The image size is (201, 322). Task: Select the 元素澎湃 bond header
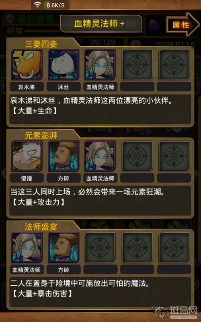coord(41,136)
